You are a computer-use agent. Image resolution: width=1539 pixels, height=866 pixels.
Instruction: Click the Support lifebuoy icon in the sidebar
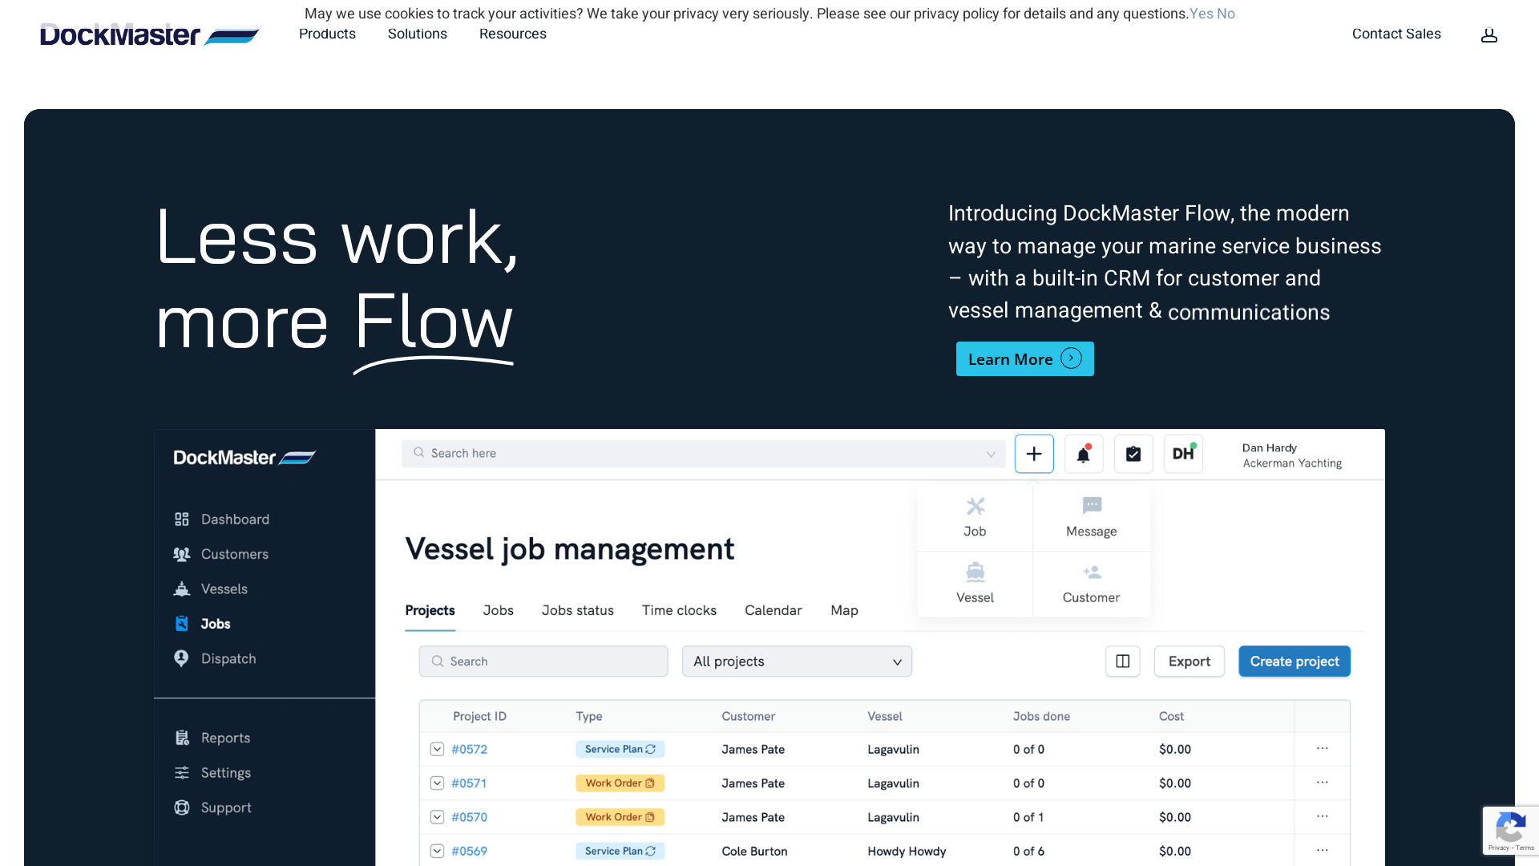click(x=182, y=807)
